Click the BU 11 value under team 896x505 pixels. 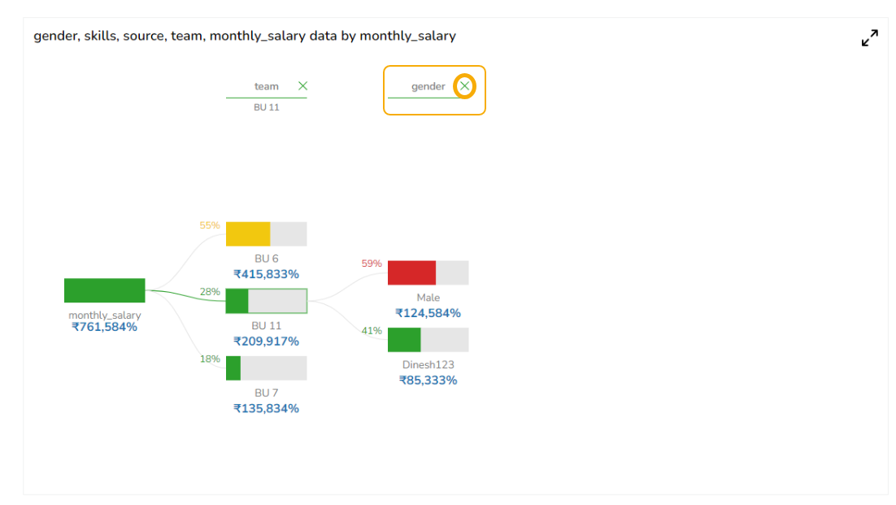click(x=266, y=107)
